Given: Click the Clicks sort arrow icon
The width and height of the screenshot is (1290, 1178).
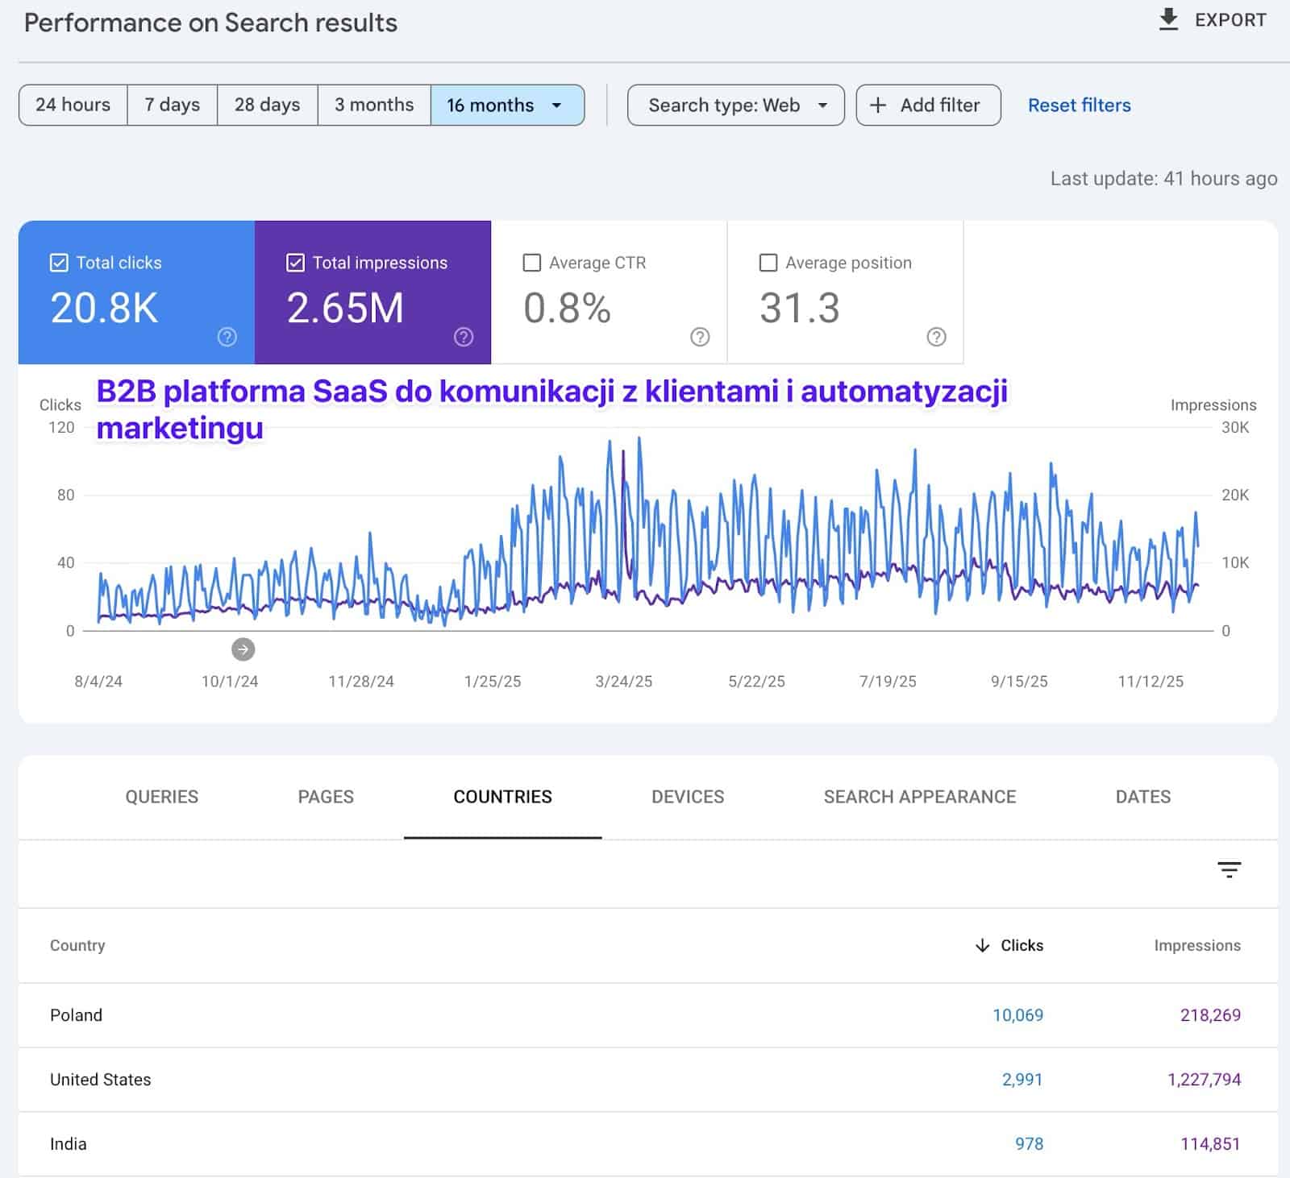Looking at the screenshot, I should 982,945.
